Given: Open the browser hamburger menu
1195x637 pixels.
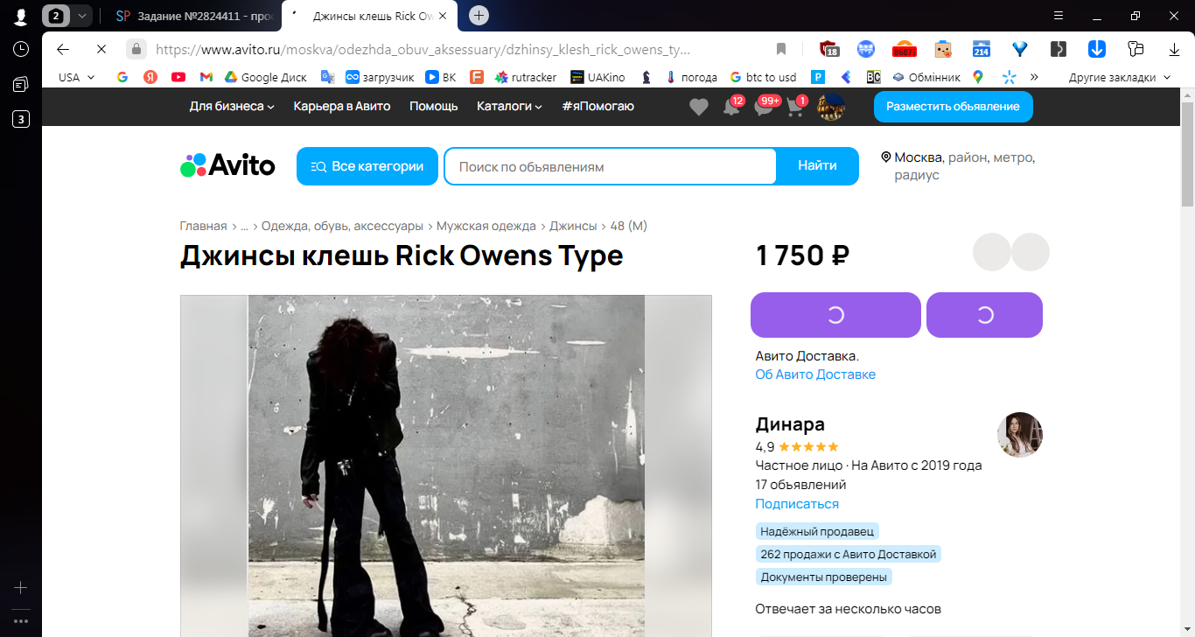Looking at the screenshot, I should pos(1059,15).
